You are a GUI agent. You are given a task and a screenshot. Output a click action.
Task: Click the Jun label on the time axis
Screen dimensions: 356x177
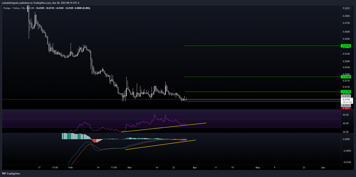click(323, 167)
